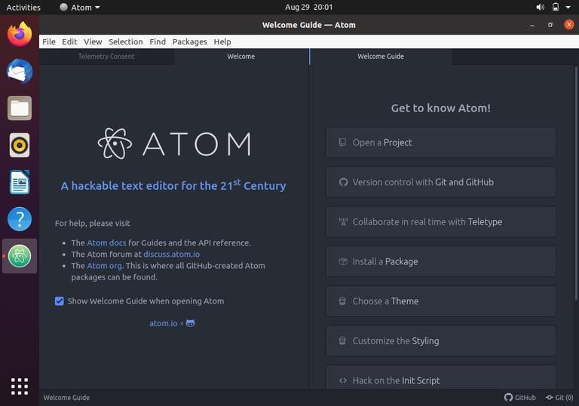The height and width of the screenshot is (406, 579).
Task: Follow the Atom docs link
Action: 106,243
